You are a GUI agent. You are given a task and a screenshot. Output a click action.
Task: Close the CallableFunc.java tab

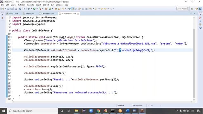tap(78, 14)
